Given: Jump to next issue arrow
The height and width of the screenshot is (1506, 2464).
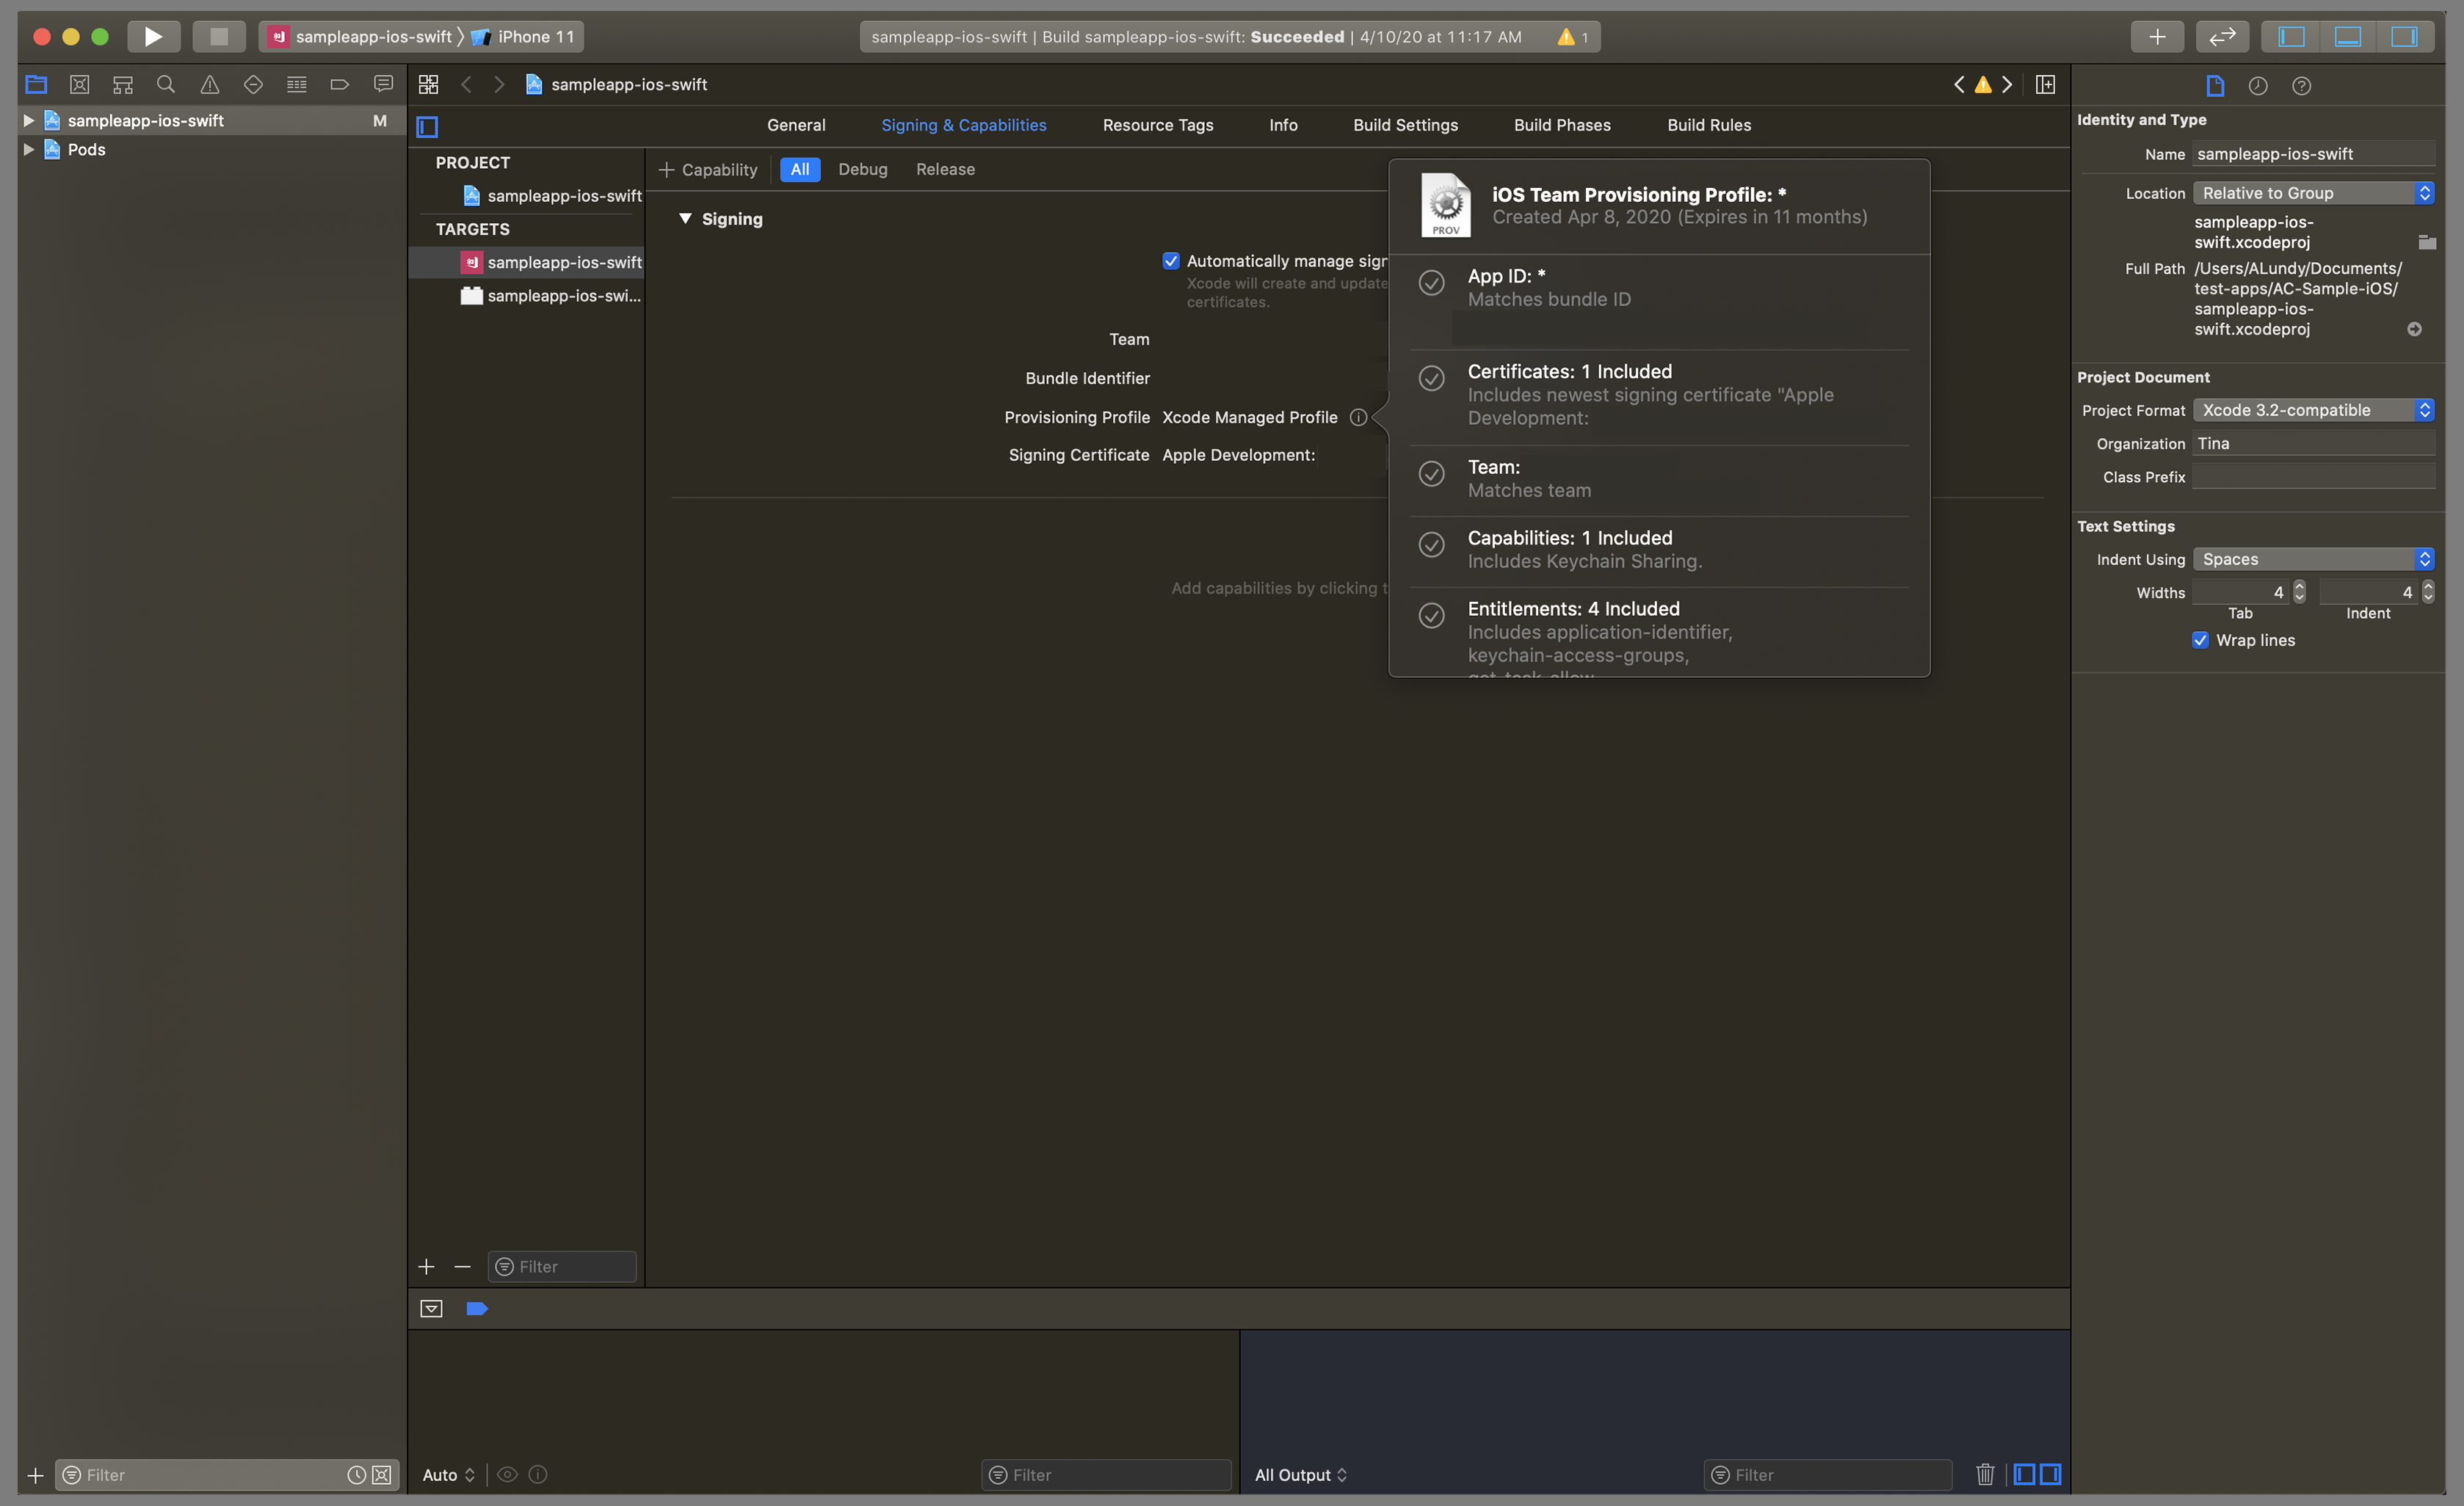Looking at the screenshot, I should (x=2007, y=85).
